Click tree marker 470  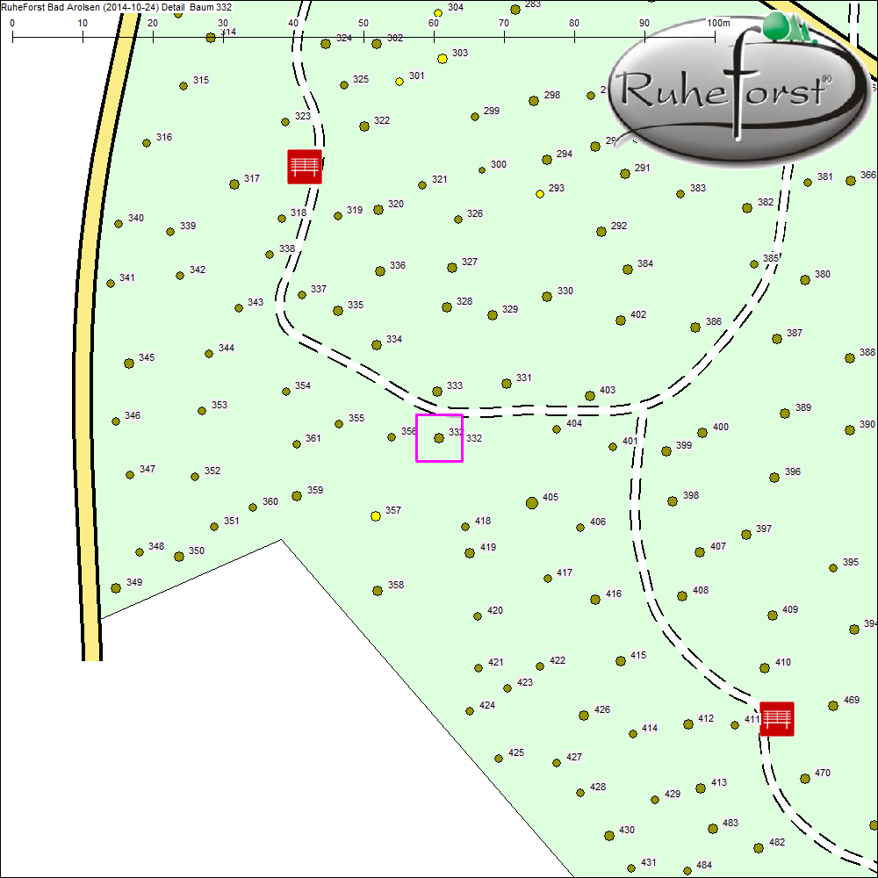[x=805, y=779]
